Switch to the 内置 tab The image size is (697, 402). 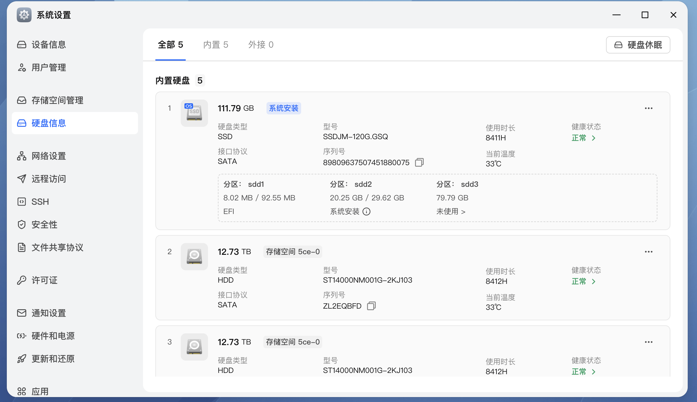[216, 45]
